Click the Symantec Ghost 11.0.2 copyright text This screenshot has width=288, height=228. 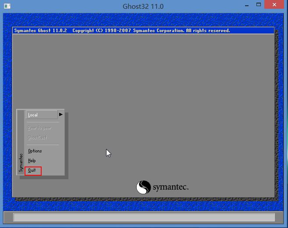click(122, 31)
